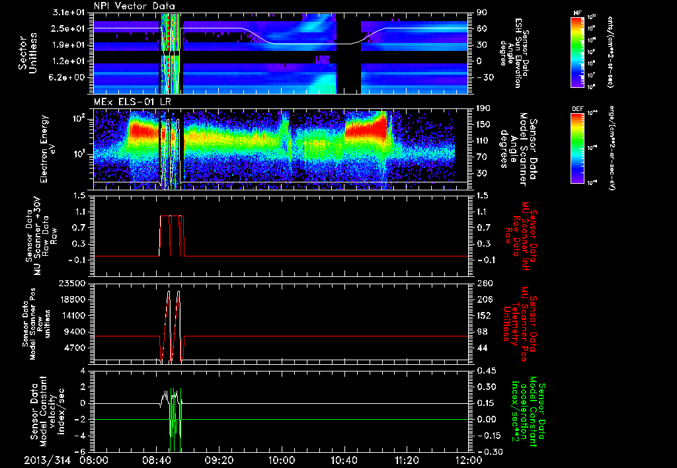Image resolution: width=677 pixels, height=468 pixels.
Task: Click the 'NPI Vector Data' panel title
Action: (x=134, y=6)
